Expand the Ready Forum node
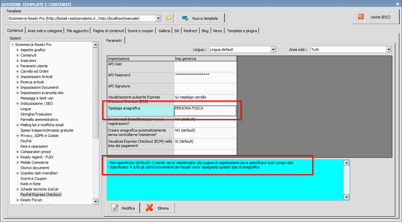402x222 pixels. click(18, 200)
